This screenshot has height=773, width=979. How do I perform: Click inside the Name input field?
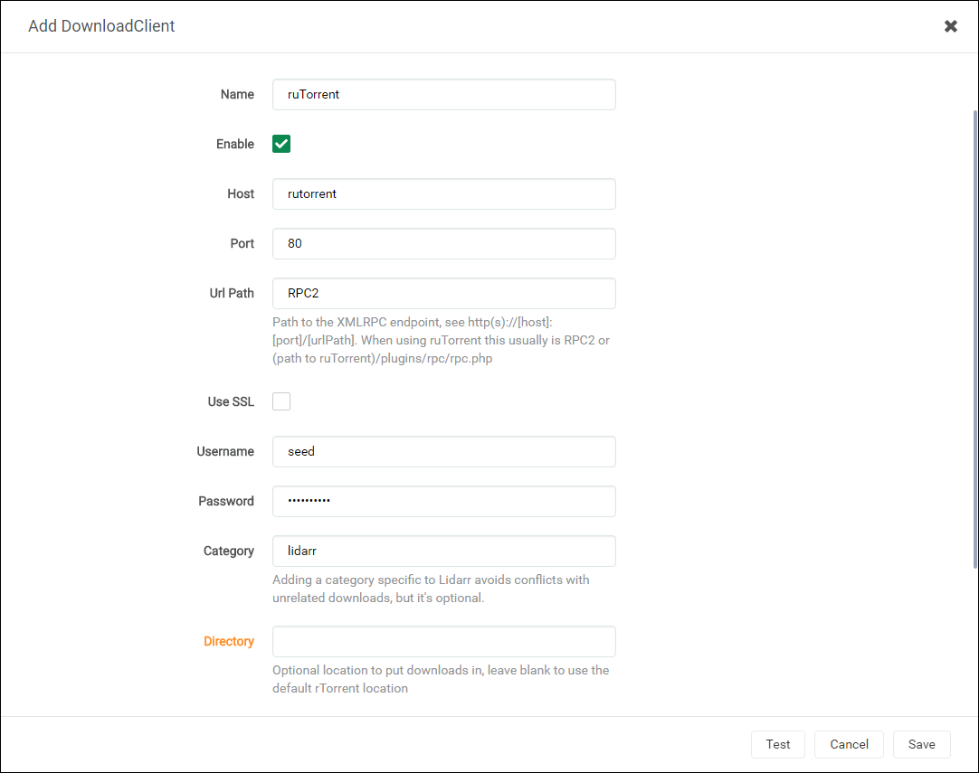point(443,94)
